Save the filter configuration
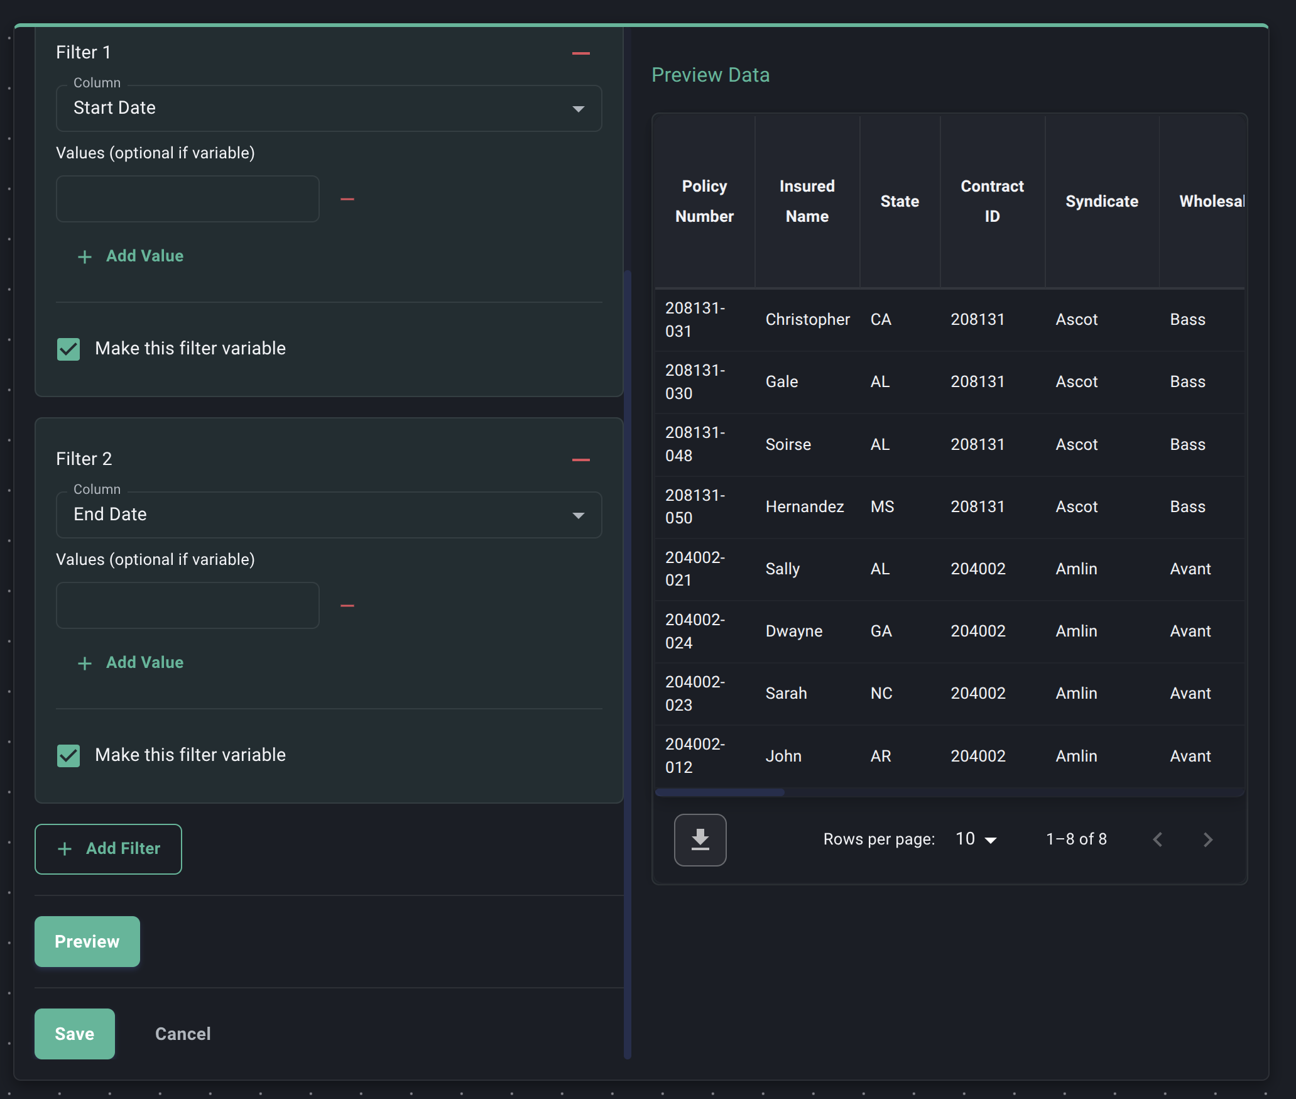The image size is (1296, 1099). 74,1034
